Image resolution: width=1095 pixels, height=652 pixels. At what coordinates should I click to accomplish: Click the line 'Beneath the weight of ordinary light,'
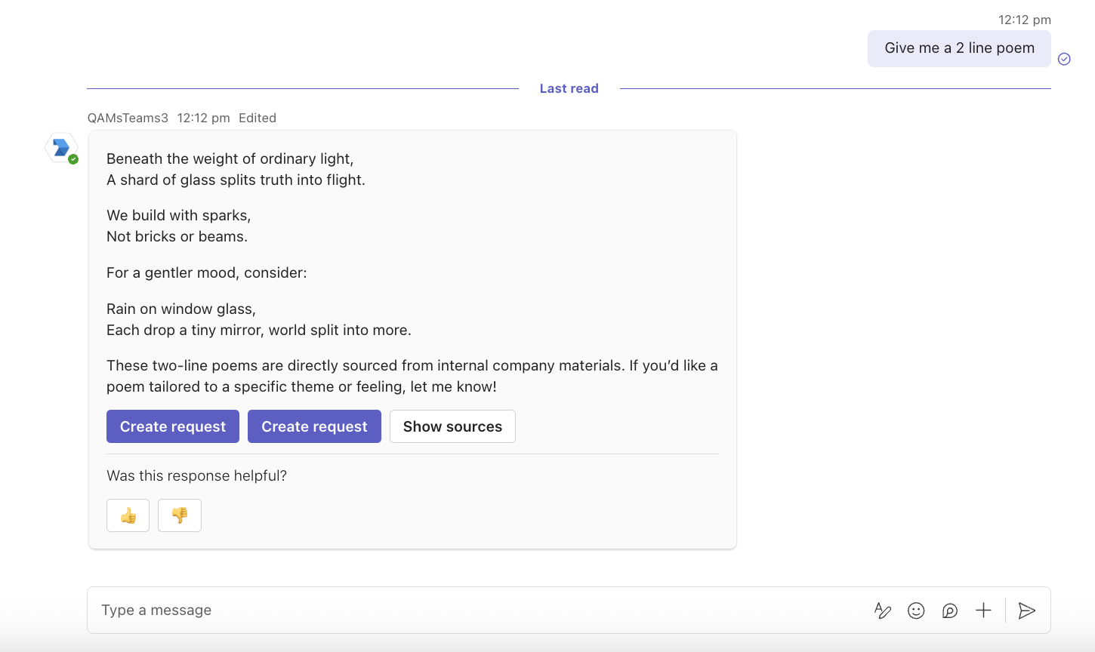click(230, 158)
